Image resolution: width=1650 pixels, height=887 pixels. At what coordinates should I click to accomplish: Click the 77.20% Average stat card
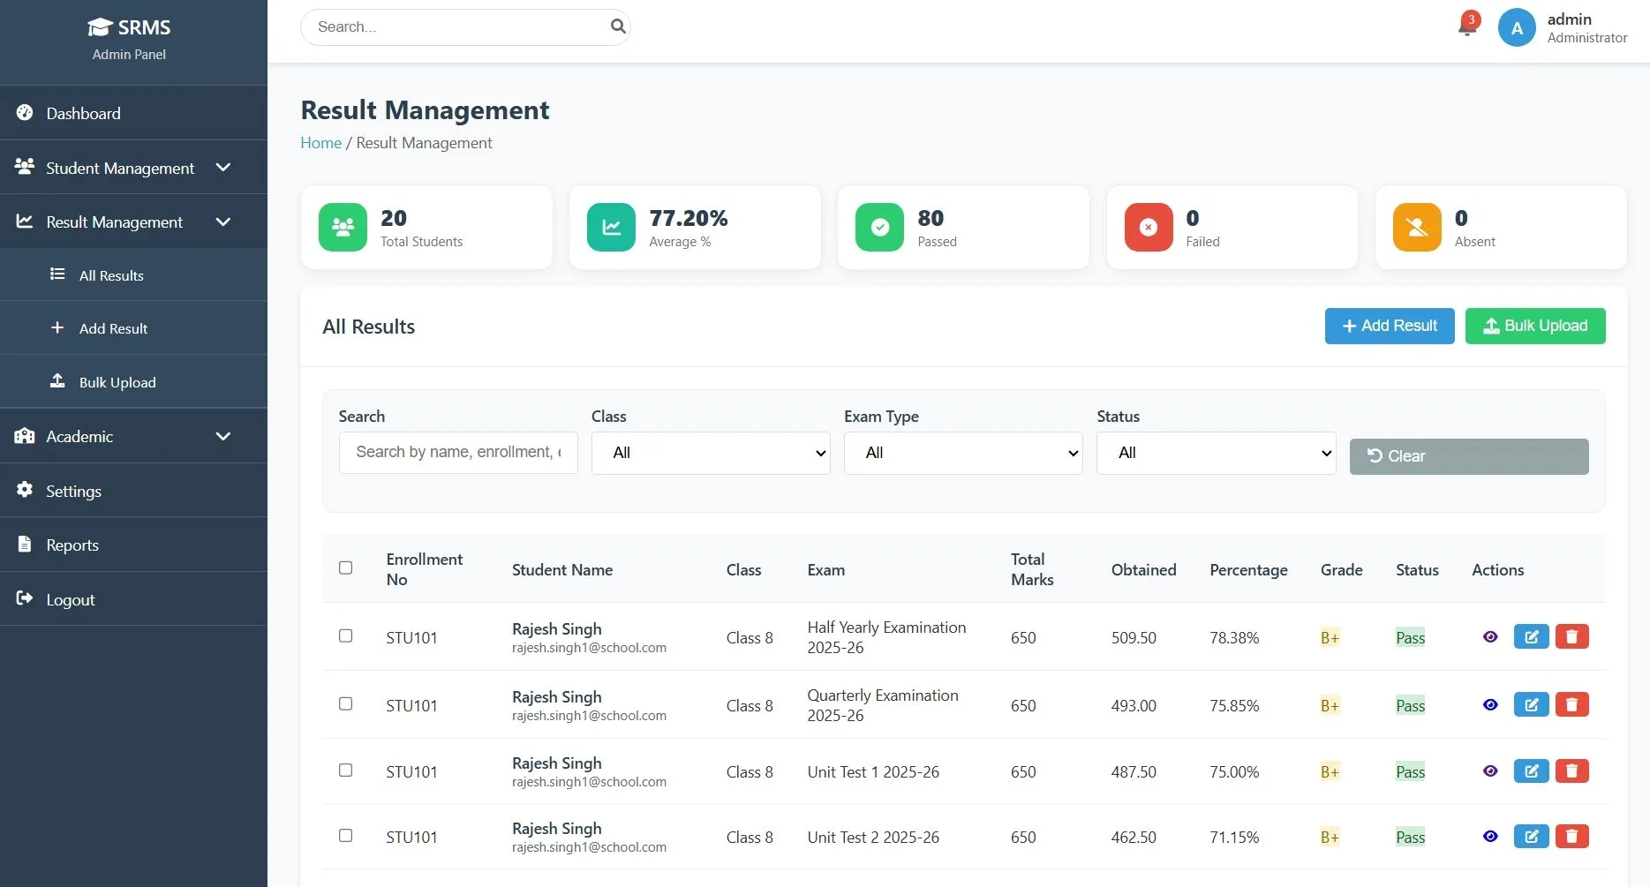pyautogui.click(x=695, y=227)
